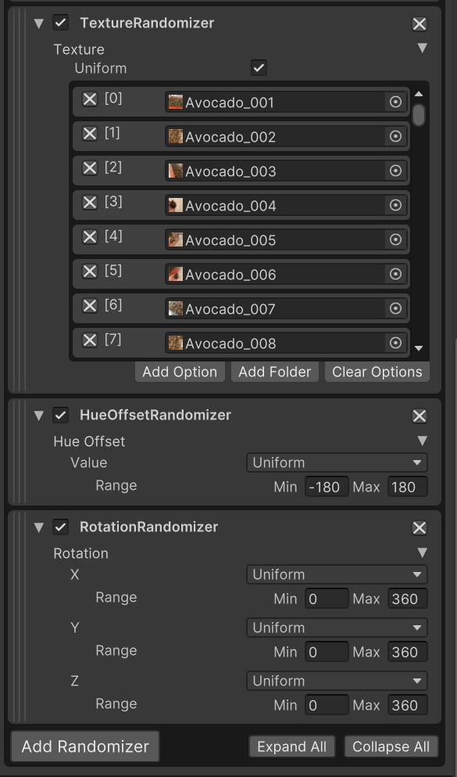The width and height of the screenshot is (457, 777).
Task: Open the Hue Offset Value distribution dropdown
Action: click(337, 462)
